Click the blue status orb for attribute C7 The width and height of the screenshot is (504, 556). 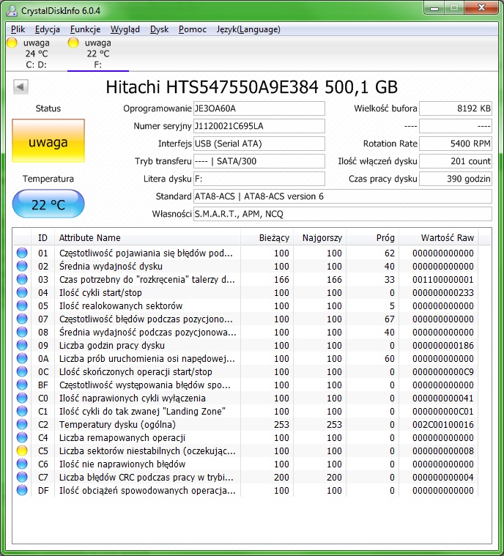[x=22, y=477]
